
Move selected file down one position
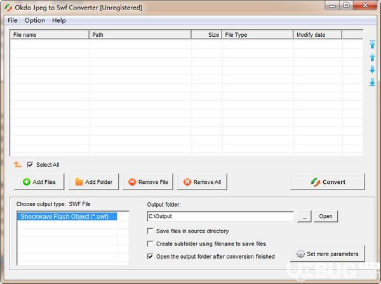coord(372,69)
